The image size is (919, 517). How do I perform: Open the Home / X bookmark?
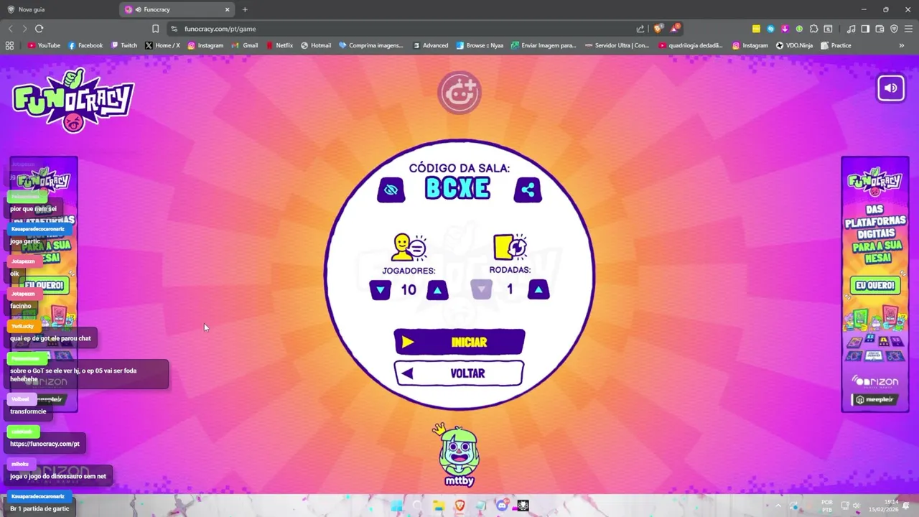(162, 45)
